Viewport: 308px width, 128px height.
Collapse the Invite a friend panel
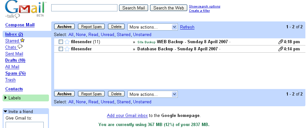tap(6, 111)
